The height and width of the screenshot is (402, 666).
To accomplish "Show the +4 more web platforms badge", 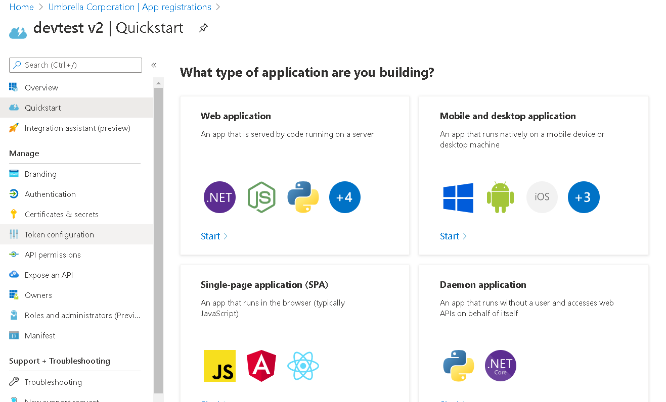I will (x=345, y=197).
